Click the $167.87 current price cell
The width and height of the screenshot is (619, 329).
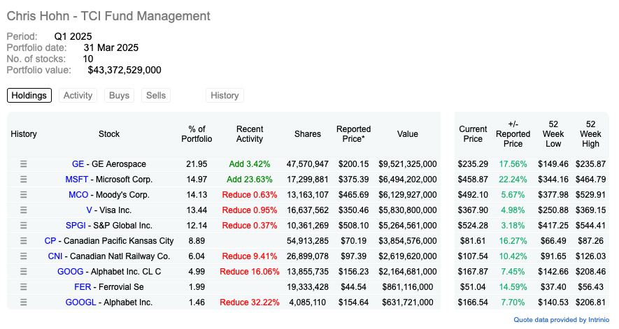pyautogui.click(x=473, y=272)
